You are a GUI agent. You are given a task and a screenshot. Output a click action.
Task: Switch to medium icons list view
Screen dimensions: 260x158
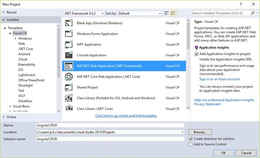click(x=173, y=13)
